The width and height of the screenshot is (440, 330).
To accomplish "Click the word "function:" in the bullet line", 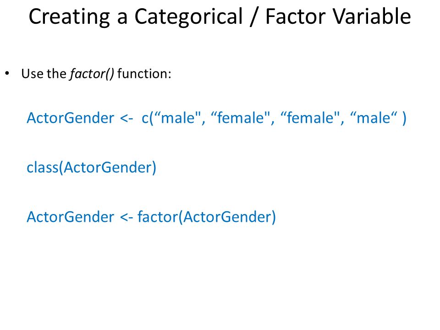I will pyautogui.click(x=144, y=74).
